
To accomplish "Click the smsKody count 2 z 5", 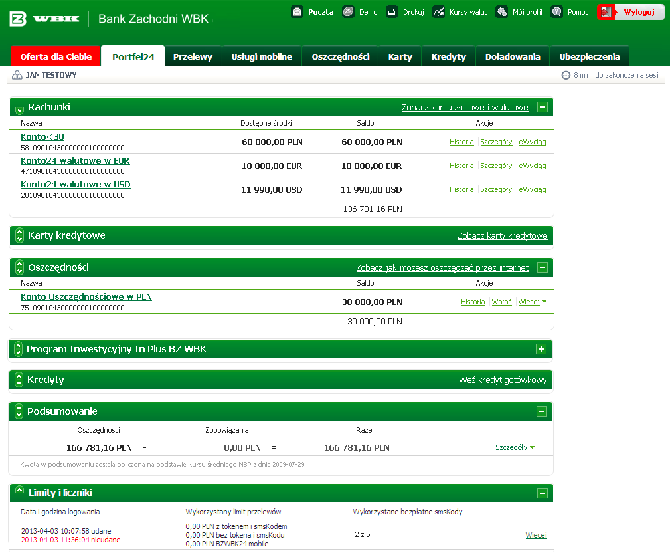I will click(x=363, y=534).
